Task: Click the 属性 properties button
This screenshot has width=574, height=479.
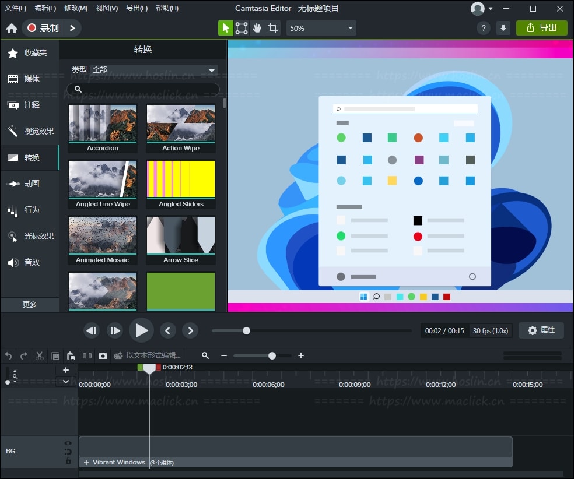Action: pos(541,330)
